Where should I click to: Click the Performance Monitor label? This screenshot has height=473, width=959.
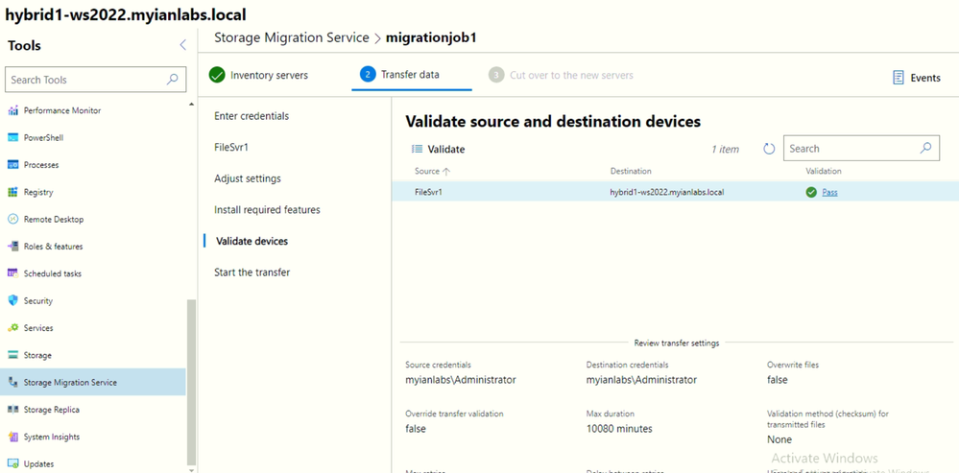point(62,110)
